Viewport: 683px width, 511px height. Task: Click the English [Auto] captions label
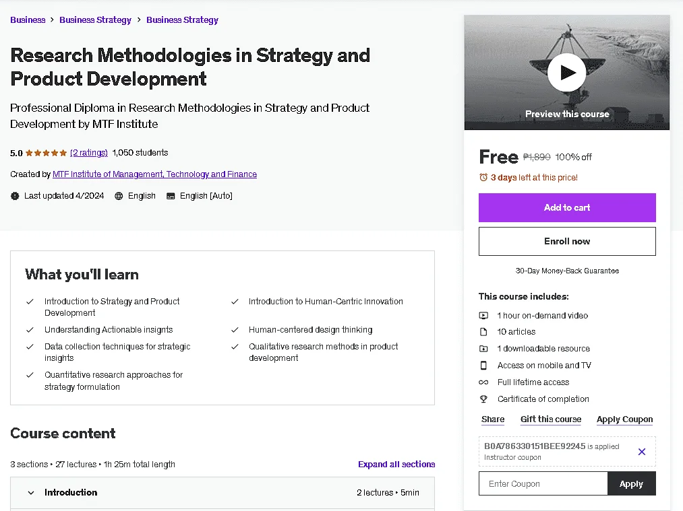click(x=206, y=196)
